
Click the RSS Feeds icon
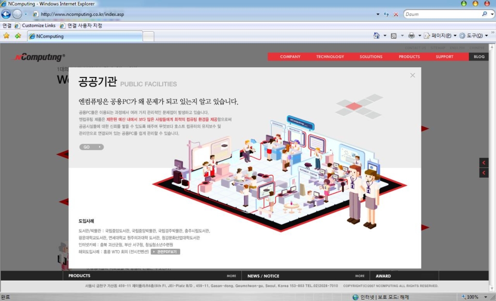pos(394,36)
